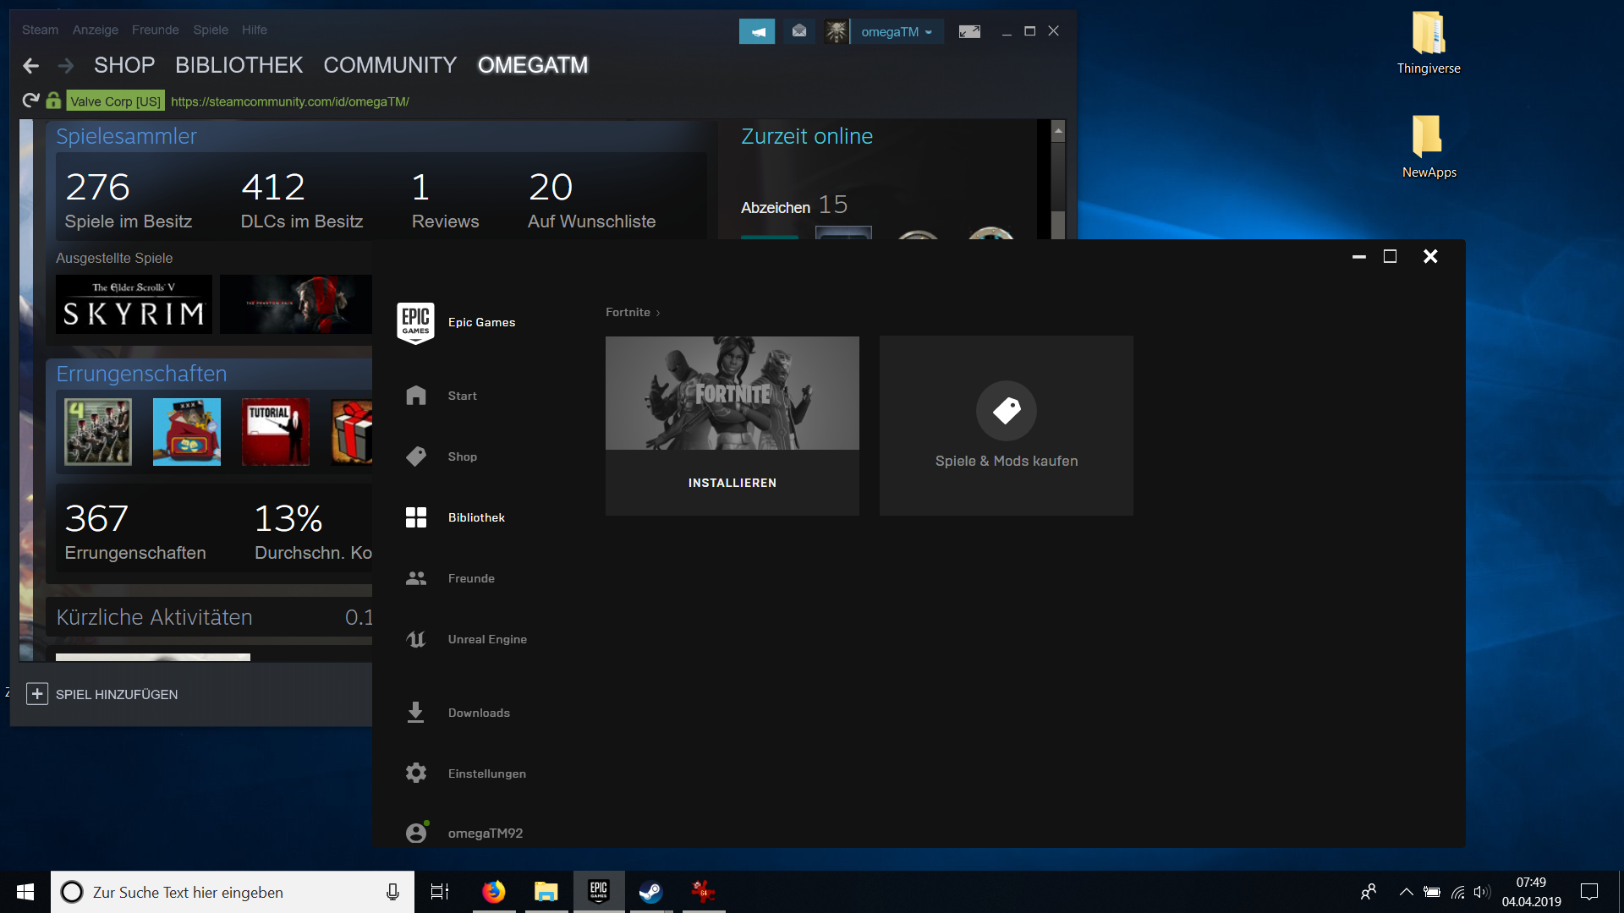Open Steam inbox envelope icon
1624x913 pixels.
pyautogui.click(x=799, y=31)
